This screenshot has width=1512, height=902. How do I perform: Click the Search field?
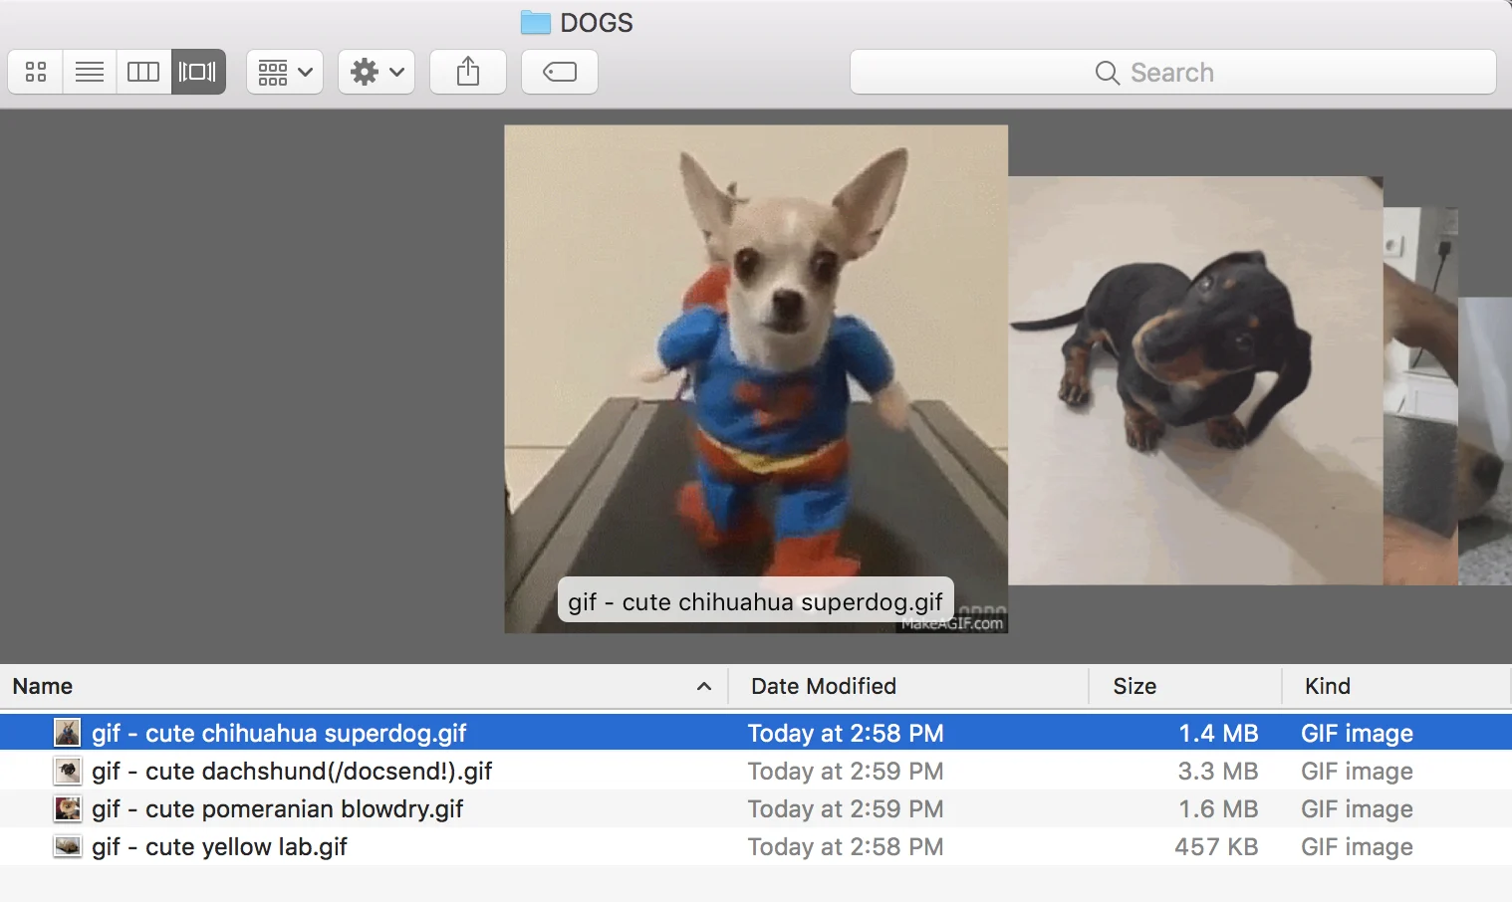(x=1173, y=72)
